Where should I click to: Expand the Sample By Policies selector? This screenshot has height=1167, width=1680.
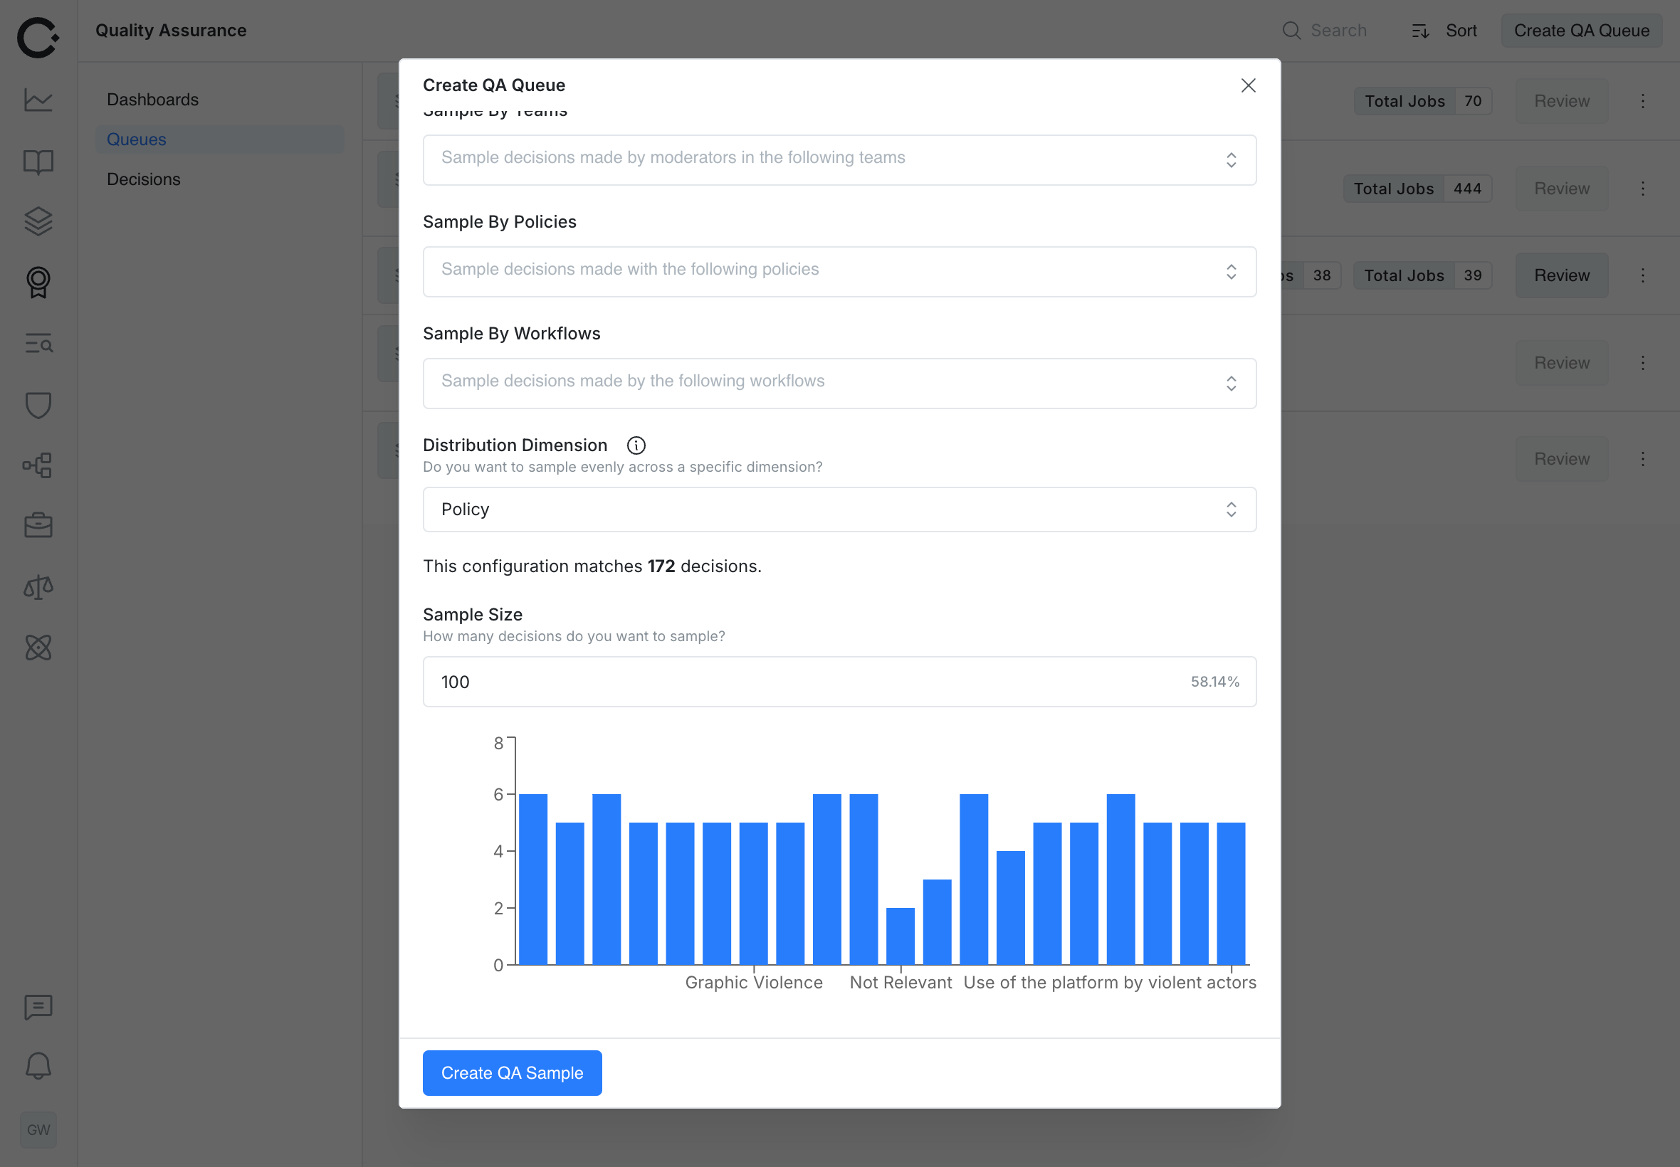pyautogui.click(x=838, y=270)
